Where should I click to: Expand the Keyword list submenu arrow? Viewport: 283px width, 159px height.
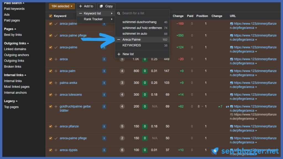112,13
